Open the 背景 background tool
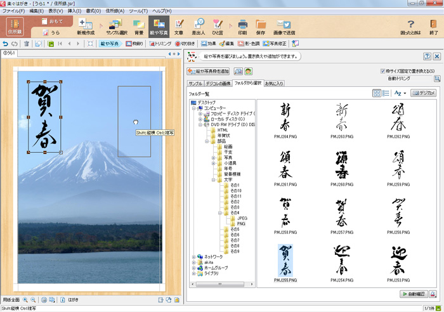444x312 pixels. [x=138, y=27]
